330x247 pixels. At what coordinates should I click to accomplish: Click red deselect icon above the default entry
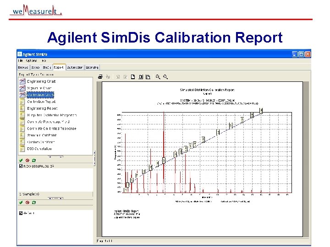point(27,203)
